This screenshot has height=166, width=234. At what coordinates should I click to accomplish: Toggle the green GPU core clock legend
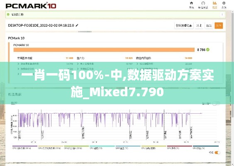pyautogui.click(x=76, y=147)
